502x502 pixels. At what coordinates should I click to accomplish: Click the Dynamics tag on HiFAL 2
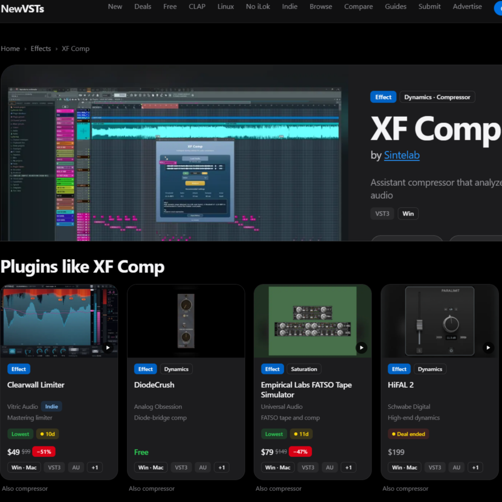click(430, 369)
